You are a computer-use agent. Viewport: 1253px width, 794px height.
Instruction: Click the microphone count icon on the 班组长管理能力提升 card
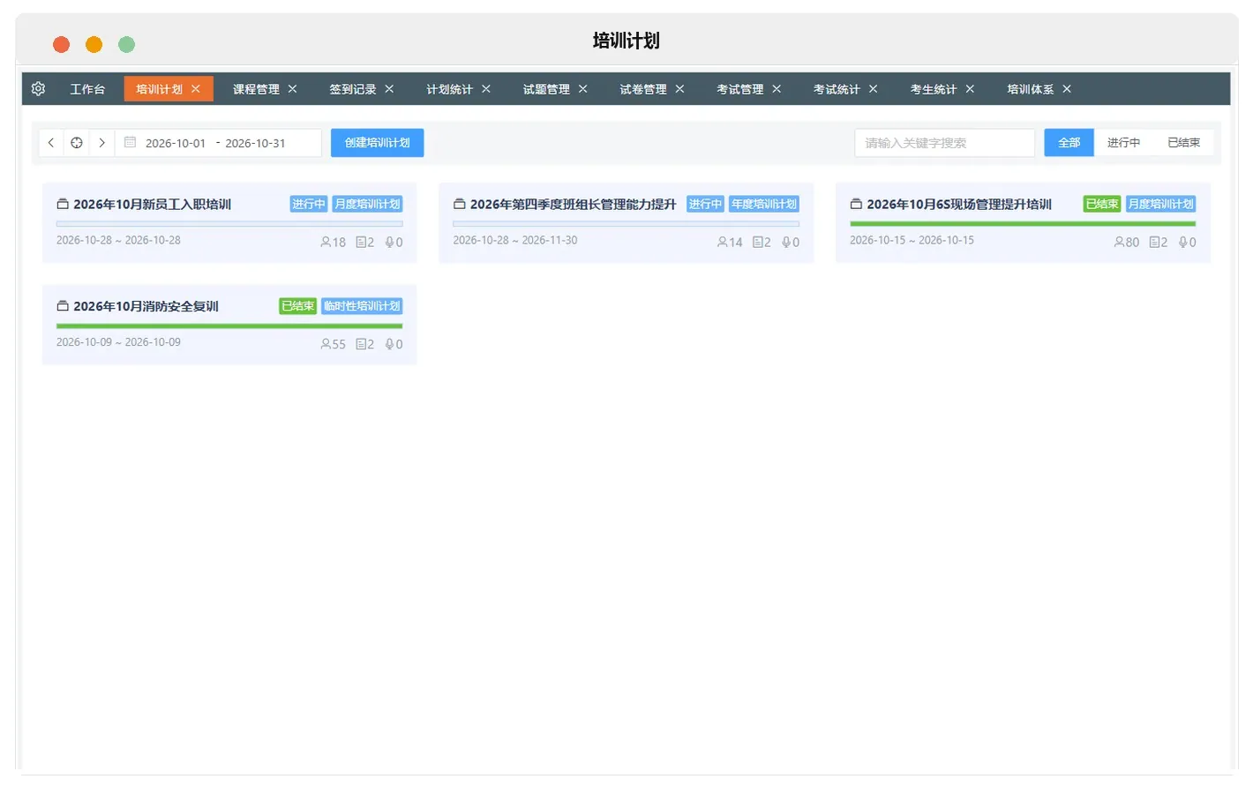point(786,243)
